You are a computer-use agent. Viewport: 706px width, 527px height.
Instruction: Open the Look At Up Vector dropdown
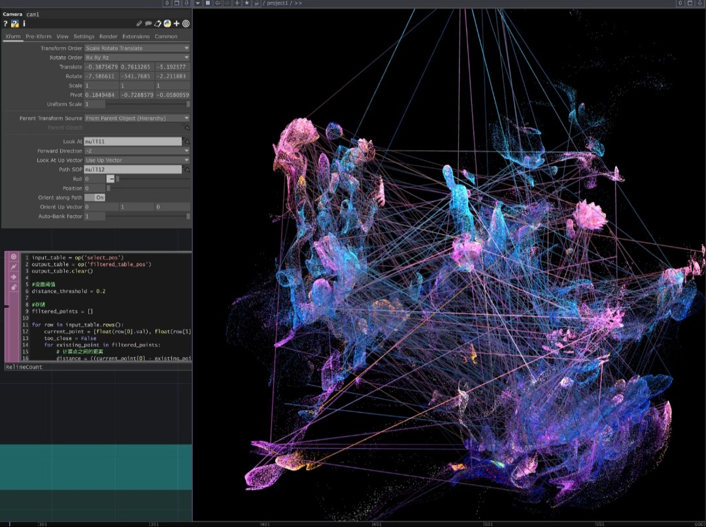point(137,160)
